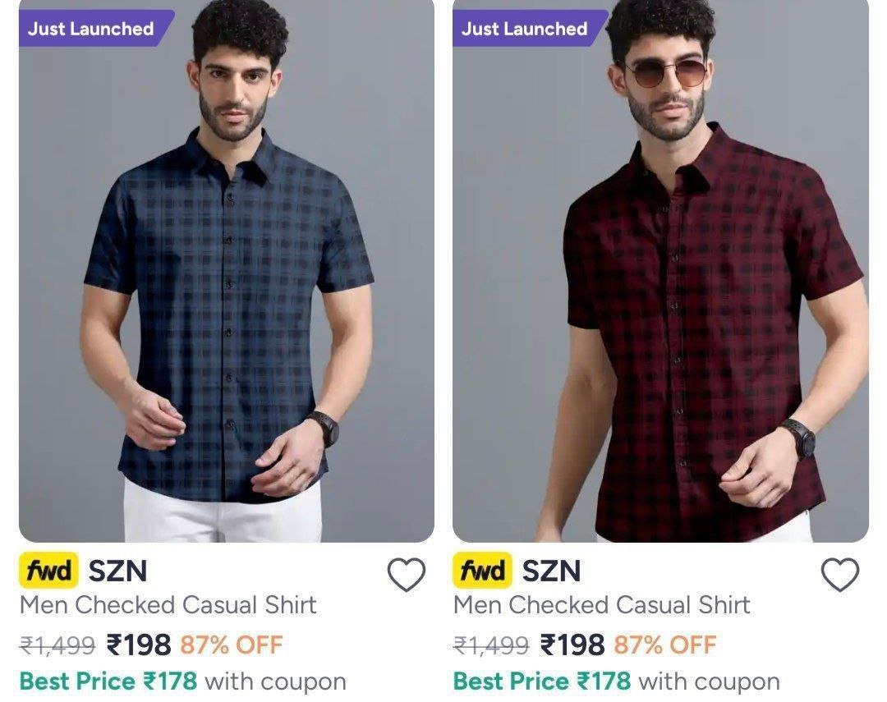The image size is (887, 702).
Task: Click Just Launched tag on blue shirt
Action: 94,28
